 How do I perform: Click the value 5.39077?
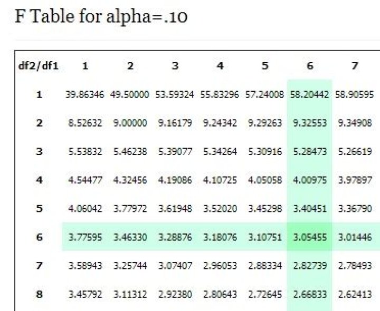point(175,152)
